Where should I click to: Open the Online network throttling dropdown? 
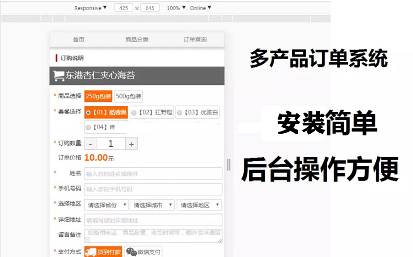(201, 8)
